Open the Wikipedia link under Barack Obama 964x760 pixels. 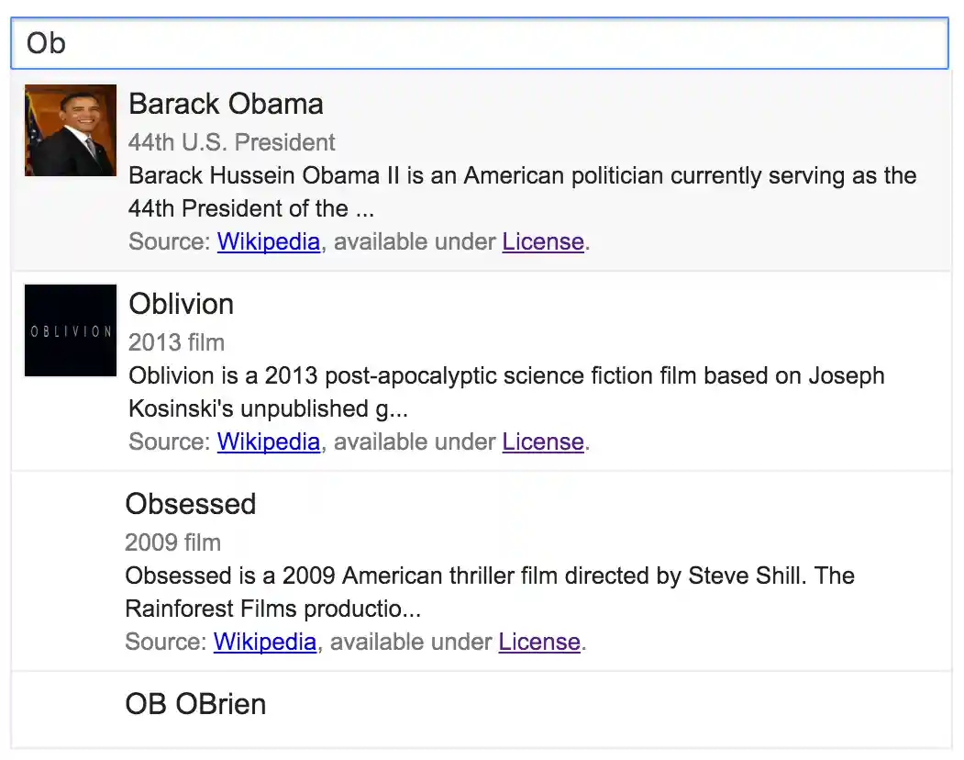coord(268,241)
